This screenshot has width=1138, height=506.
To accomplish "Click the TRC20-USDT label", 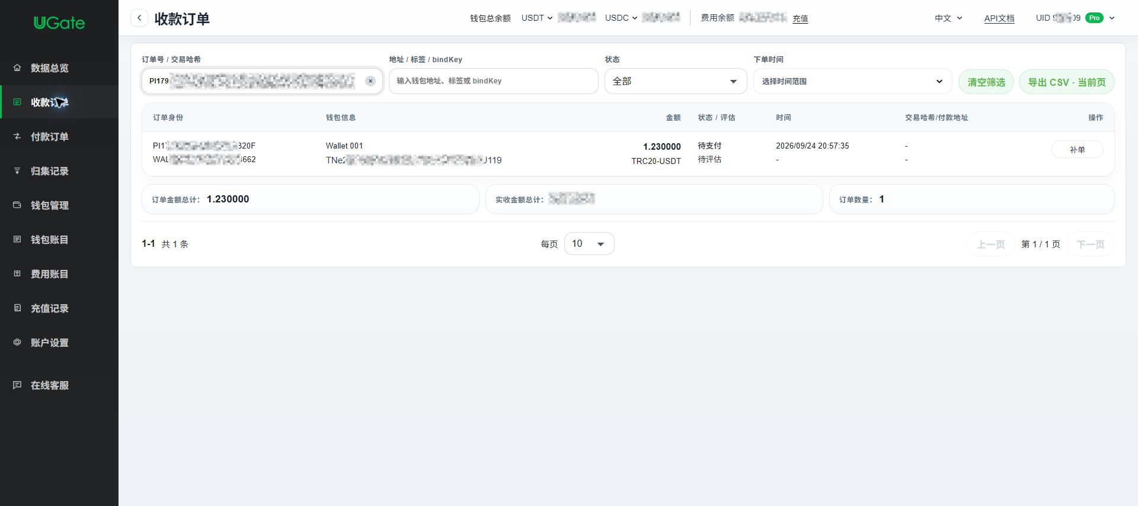I will tap(656, 161).
